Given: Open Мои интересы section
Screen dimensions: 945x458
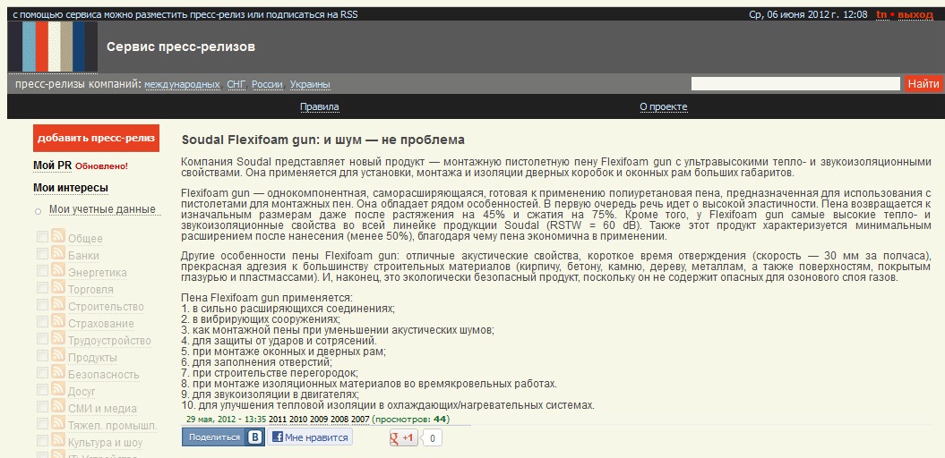Looking at the screenshot, I should [71, 188].
